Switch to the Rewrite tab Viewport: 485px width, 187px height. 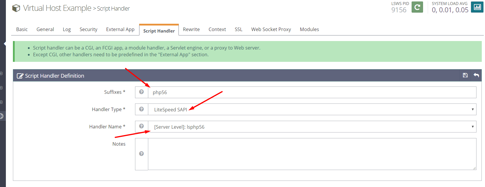coord(191,29)
